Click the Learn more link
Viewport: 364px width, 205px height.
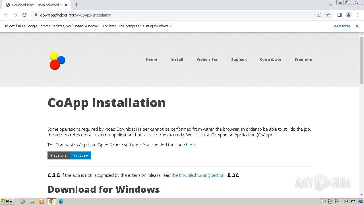click(341, 26)
